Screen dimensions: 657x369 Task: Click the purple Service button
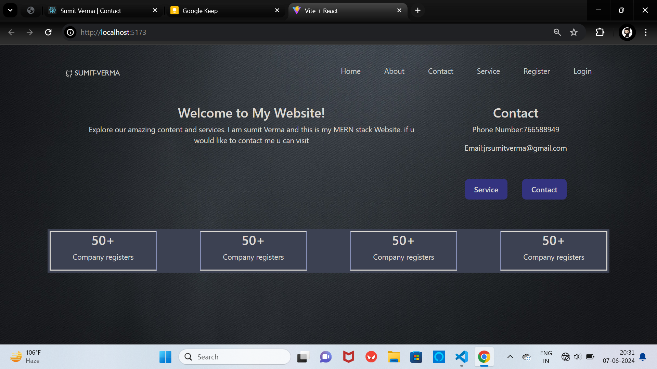486,189
